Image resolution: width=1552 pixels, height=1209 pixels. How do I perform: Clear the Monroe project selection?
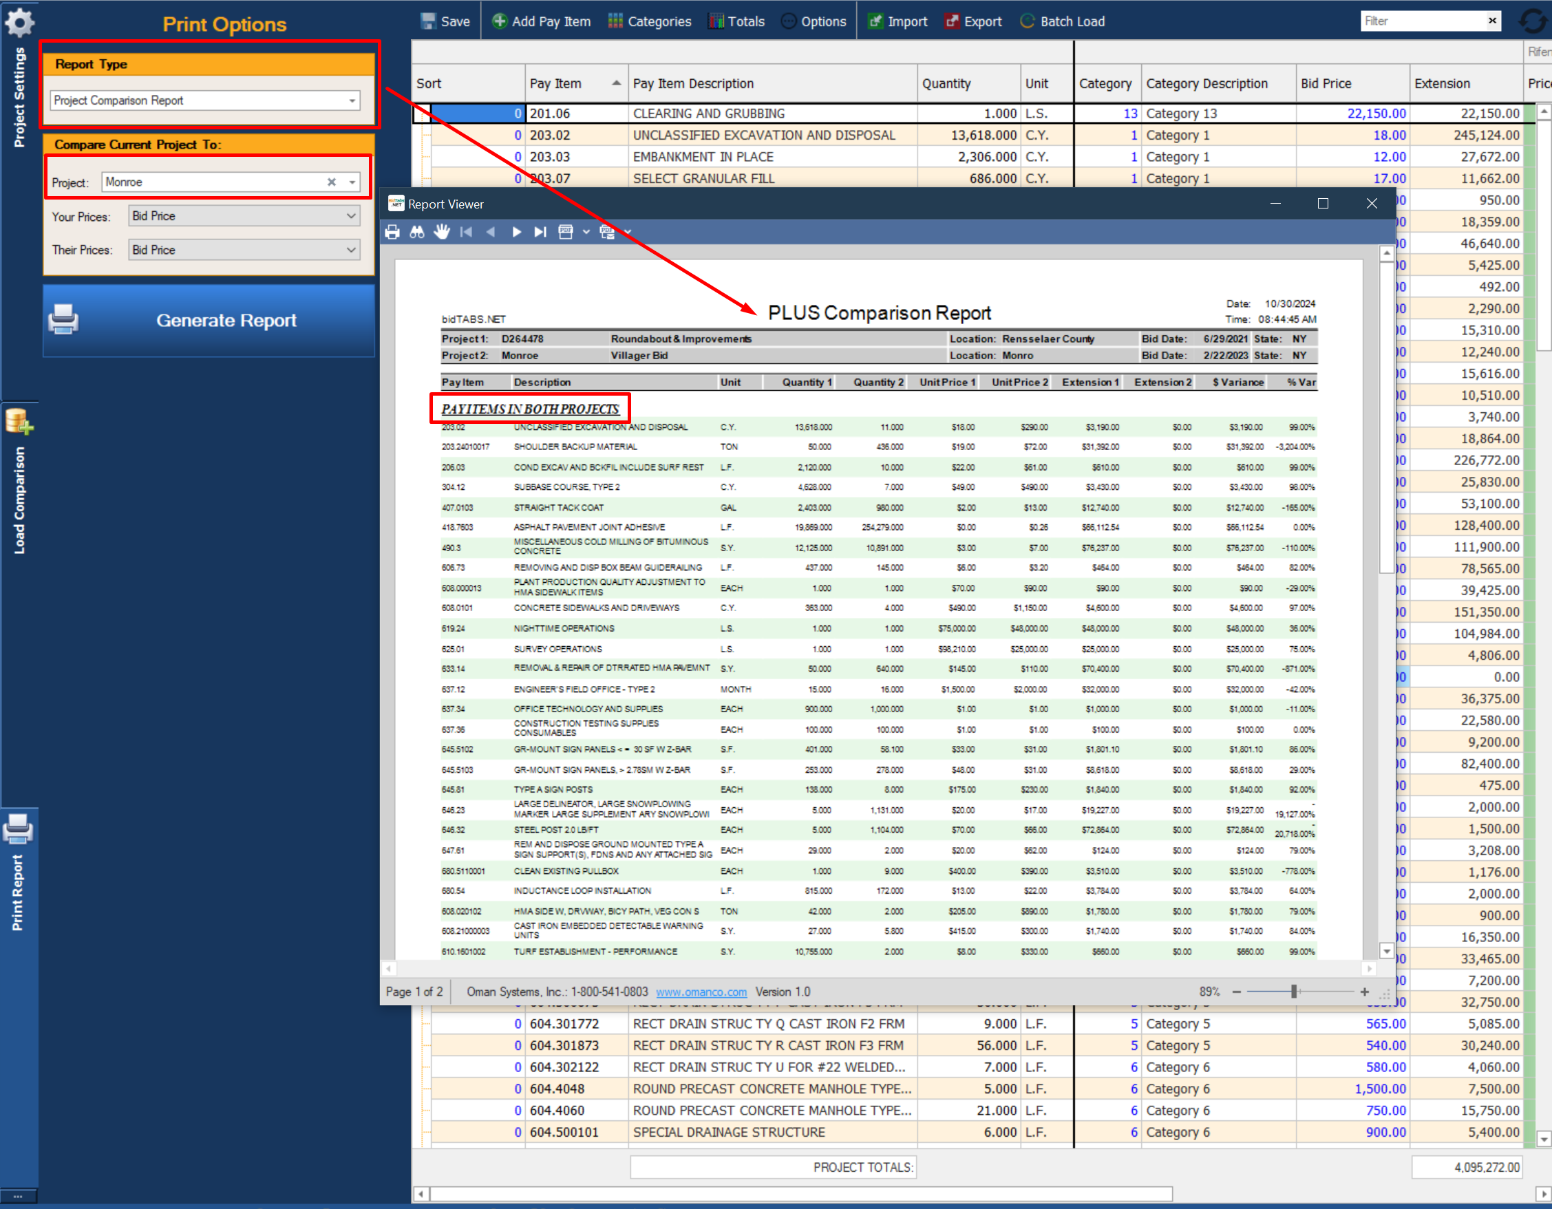[331, 182]
